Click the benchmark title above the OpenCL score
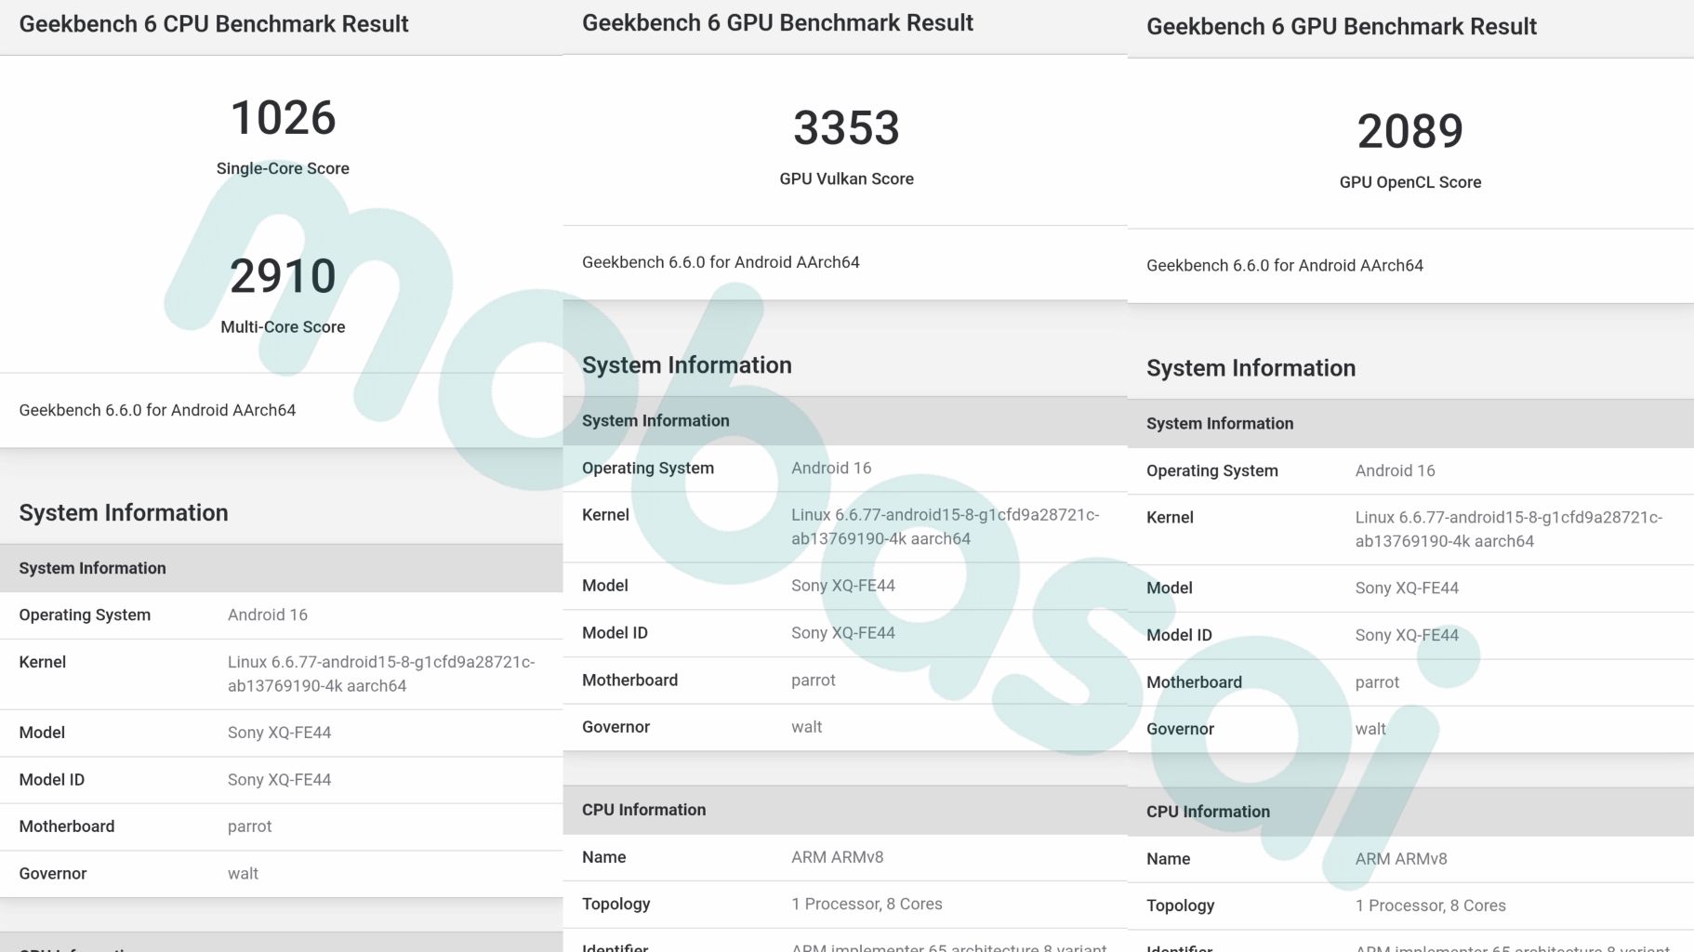 pyautogui.click(x=1341, y=27)
